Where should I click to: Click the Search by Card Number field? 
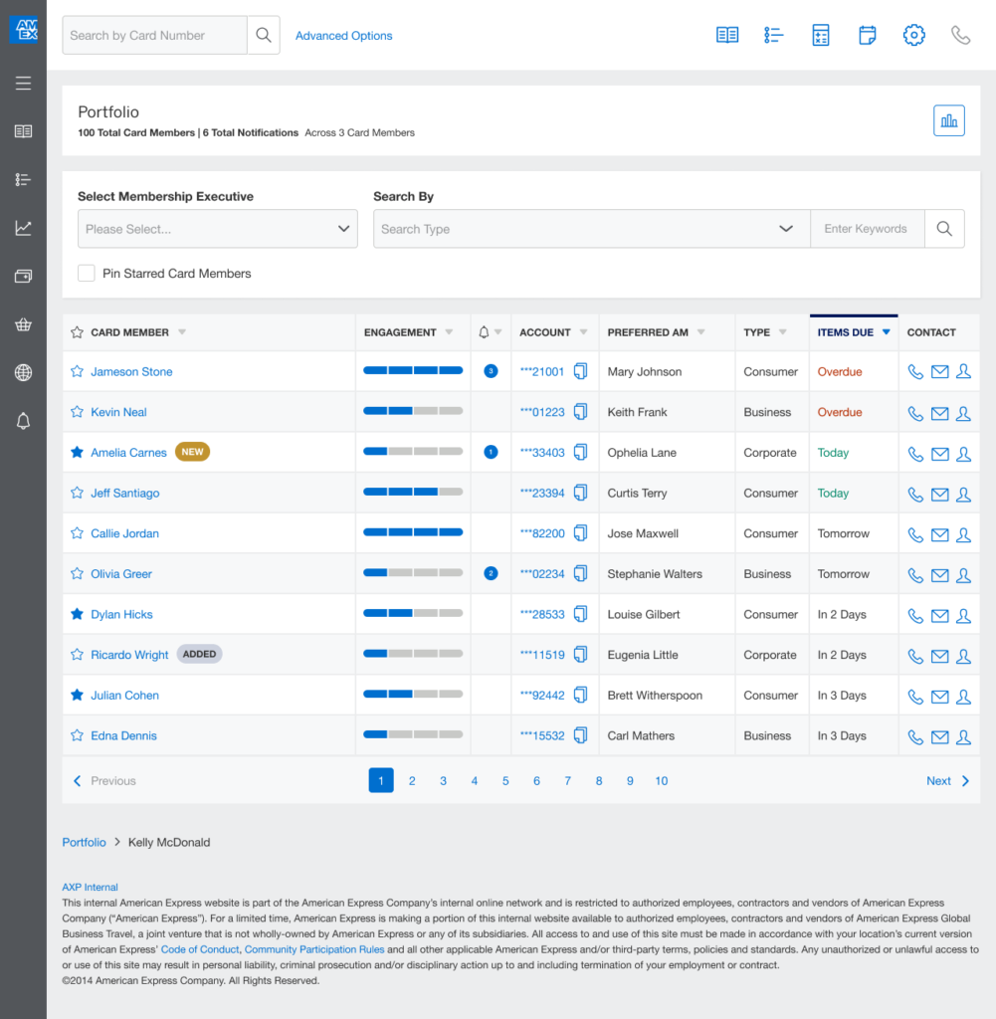154,36
